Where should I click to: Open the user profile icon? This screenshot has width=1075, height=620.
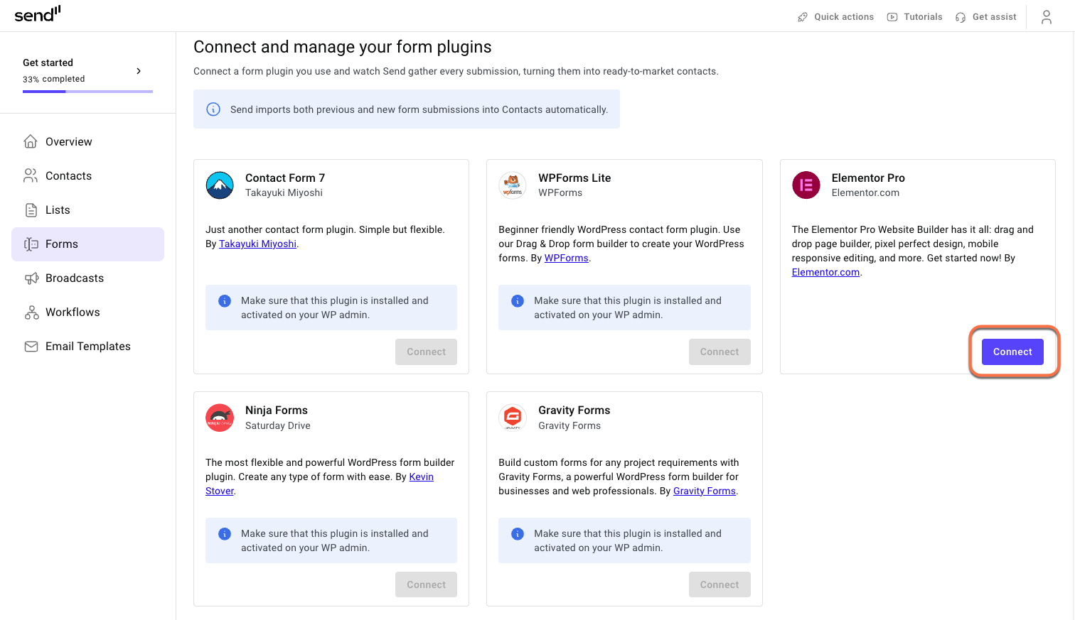point(1047,17)
